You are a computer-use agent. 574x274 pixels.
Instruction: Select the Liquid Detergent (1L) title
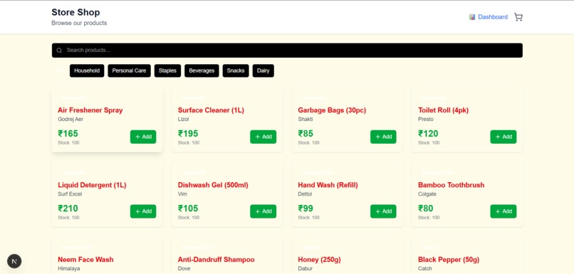pyautogui.click(x=92, y=185)
